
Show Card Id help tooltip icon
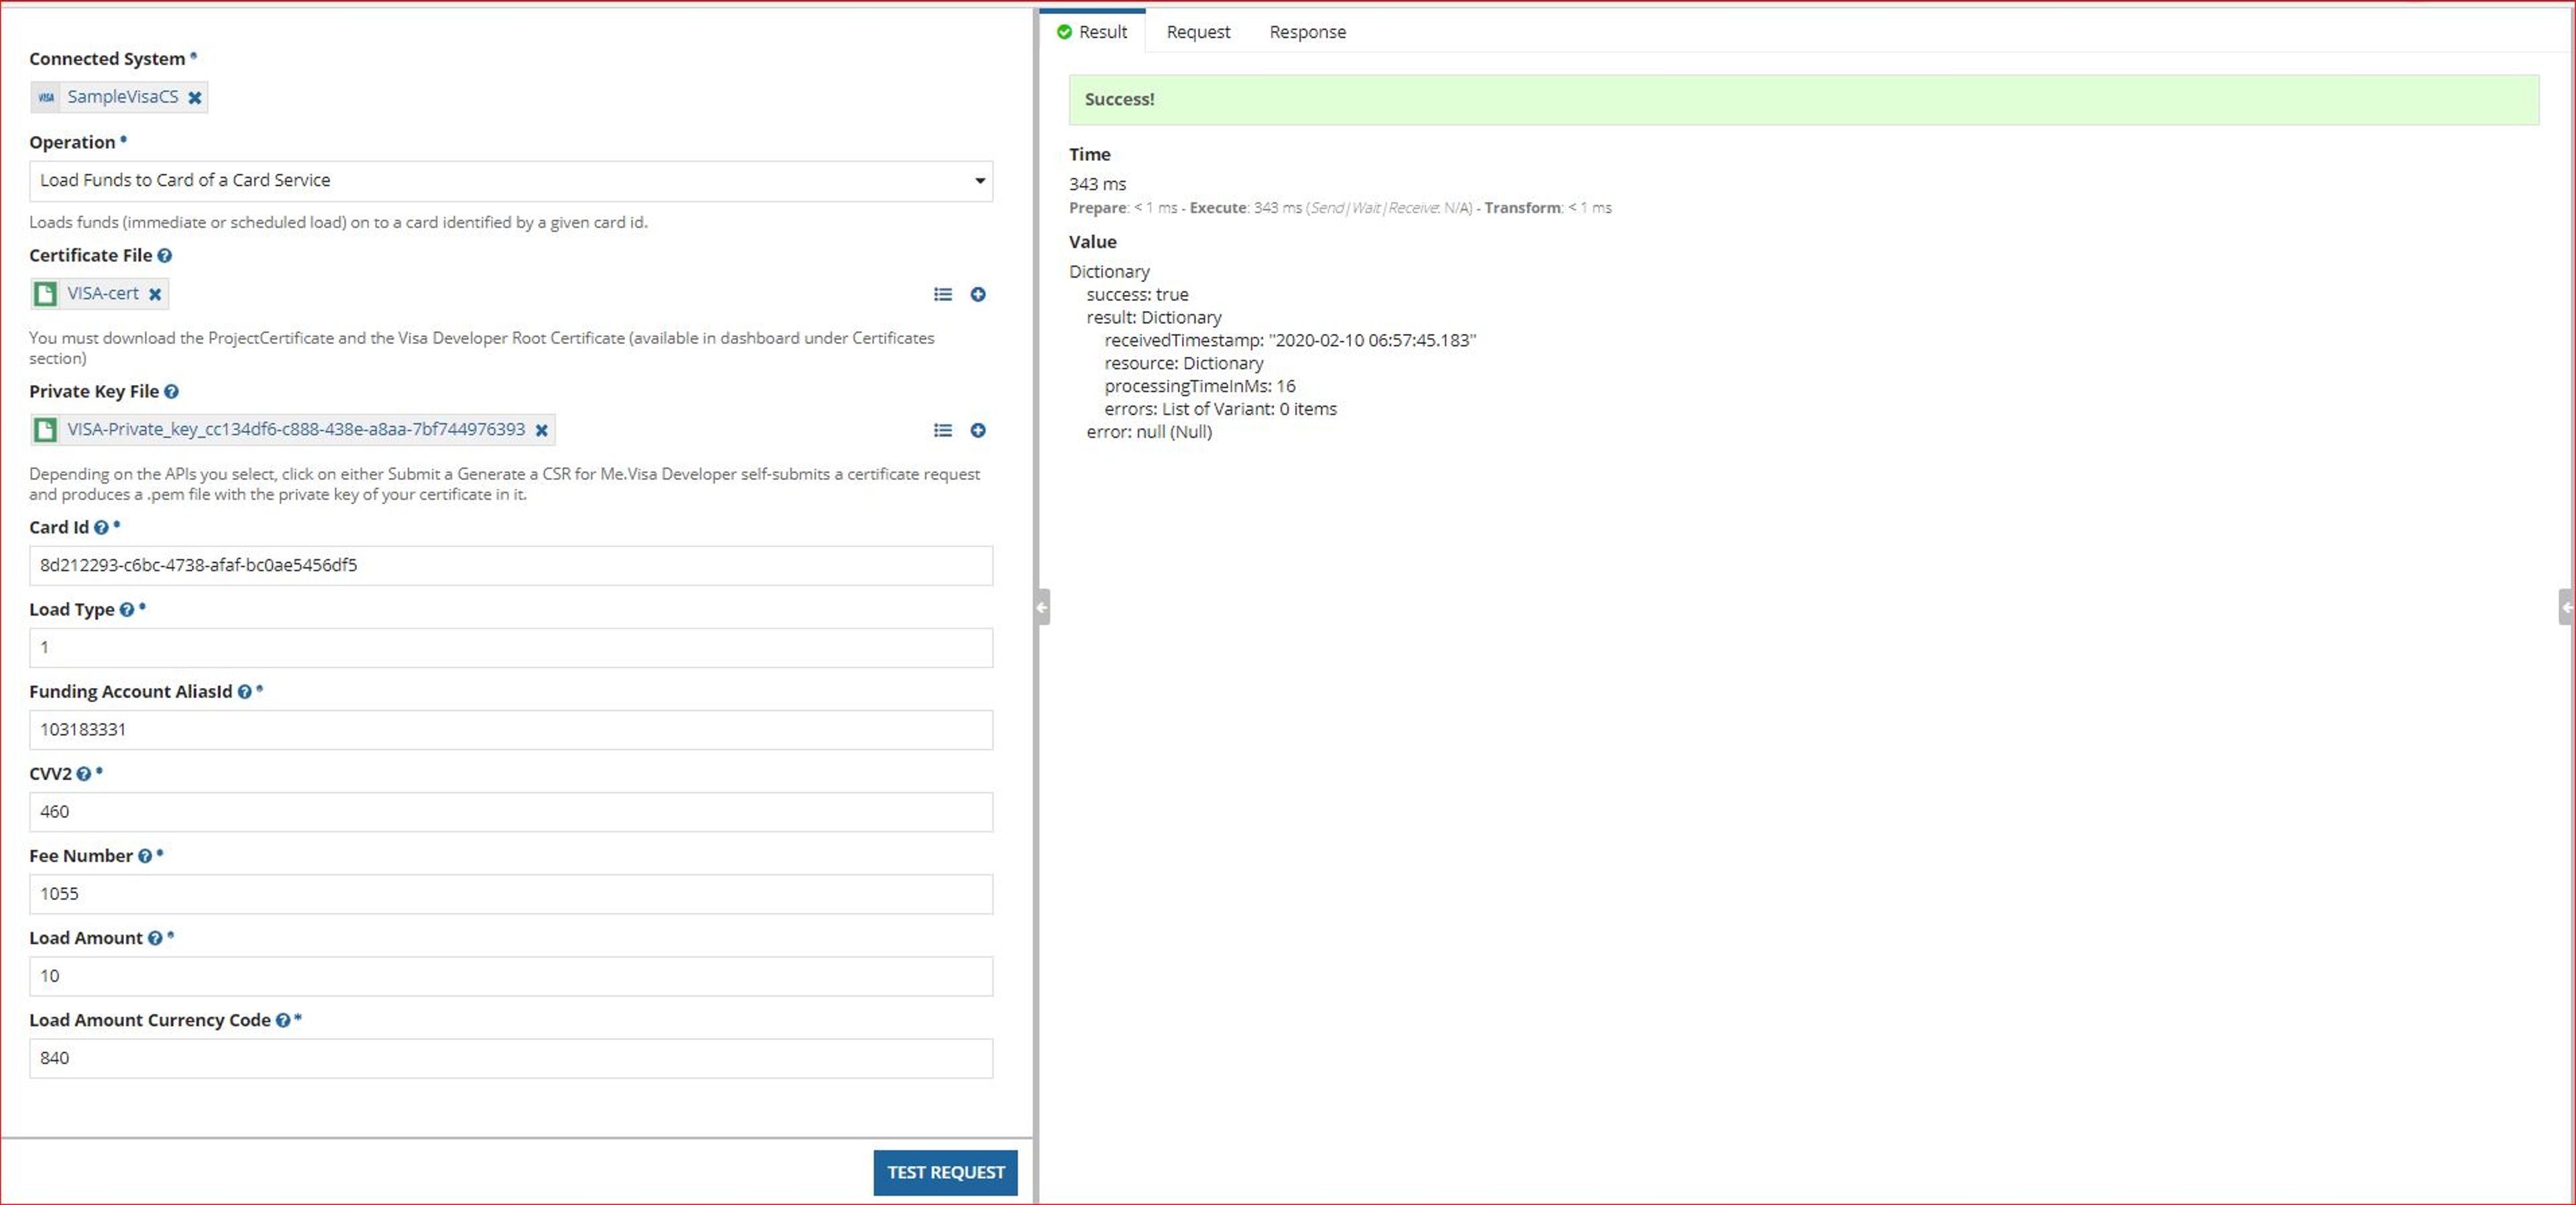point(101,528)
